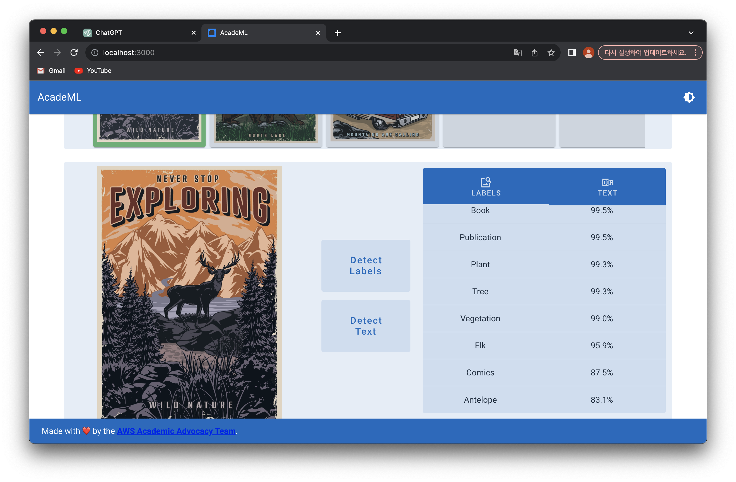
Task: Open the Gmail bookmark
Action: pyautogui.click(x=51, y=70)
